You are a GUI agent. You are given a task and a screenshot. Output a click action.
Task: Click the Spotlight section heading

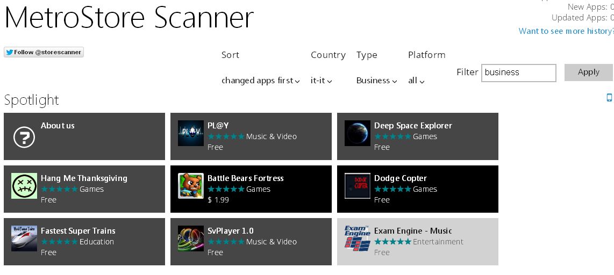click(x=31, y=100)
